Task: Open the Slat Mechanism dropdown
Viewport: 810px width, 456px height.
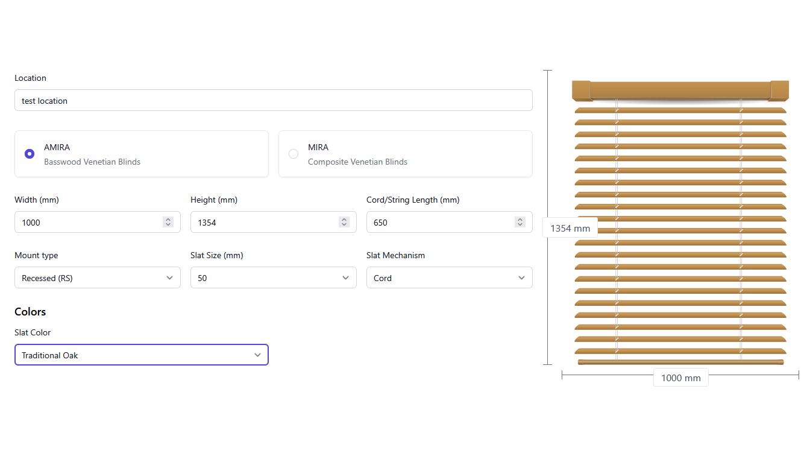Action: coord(450,278)
